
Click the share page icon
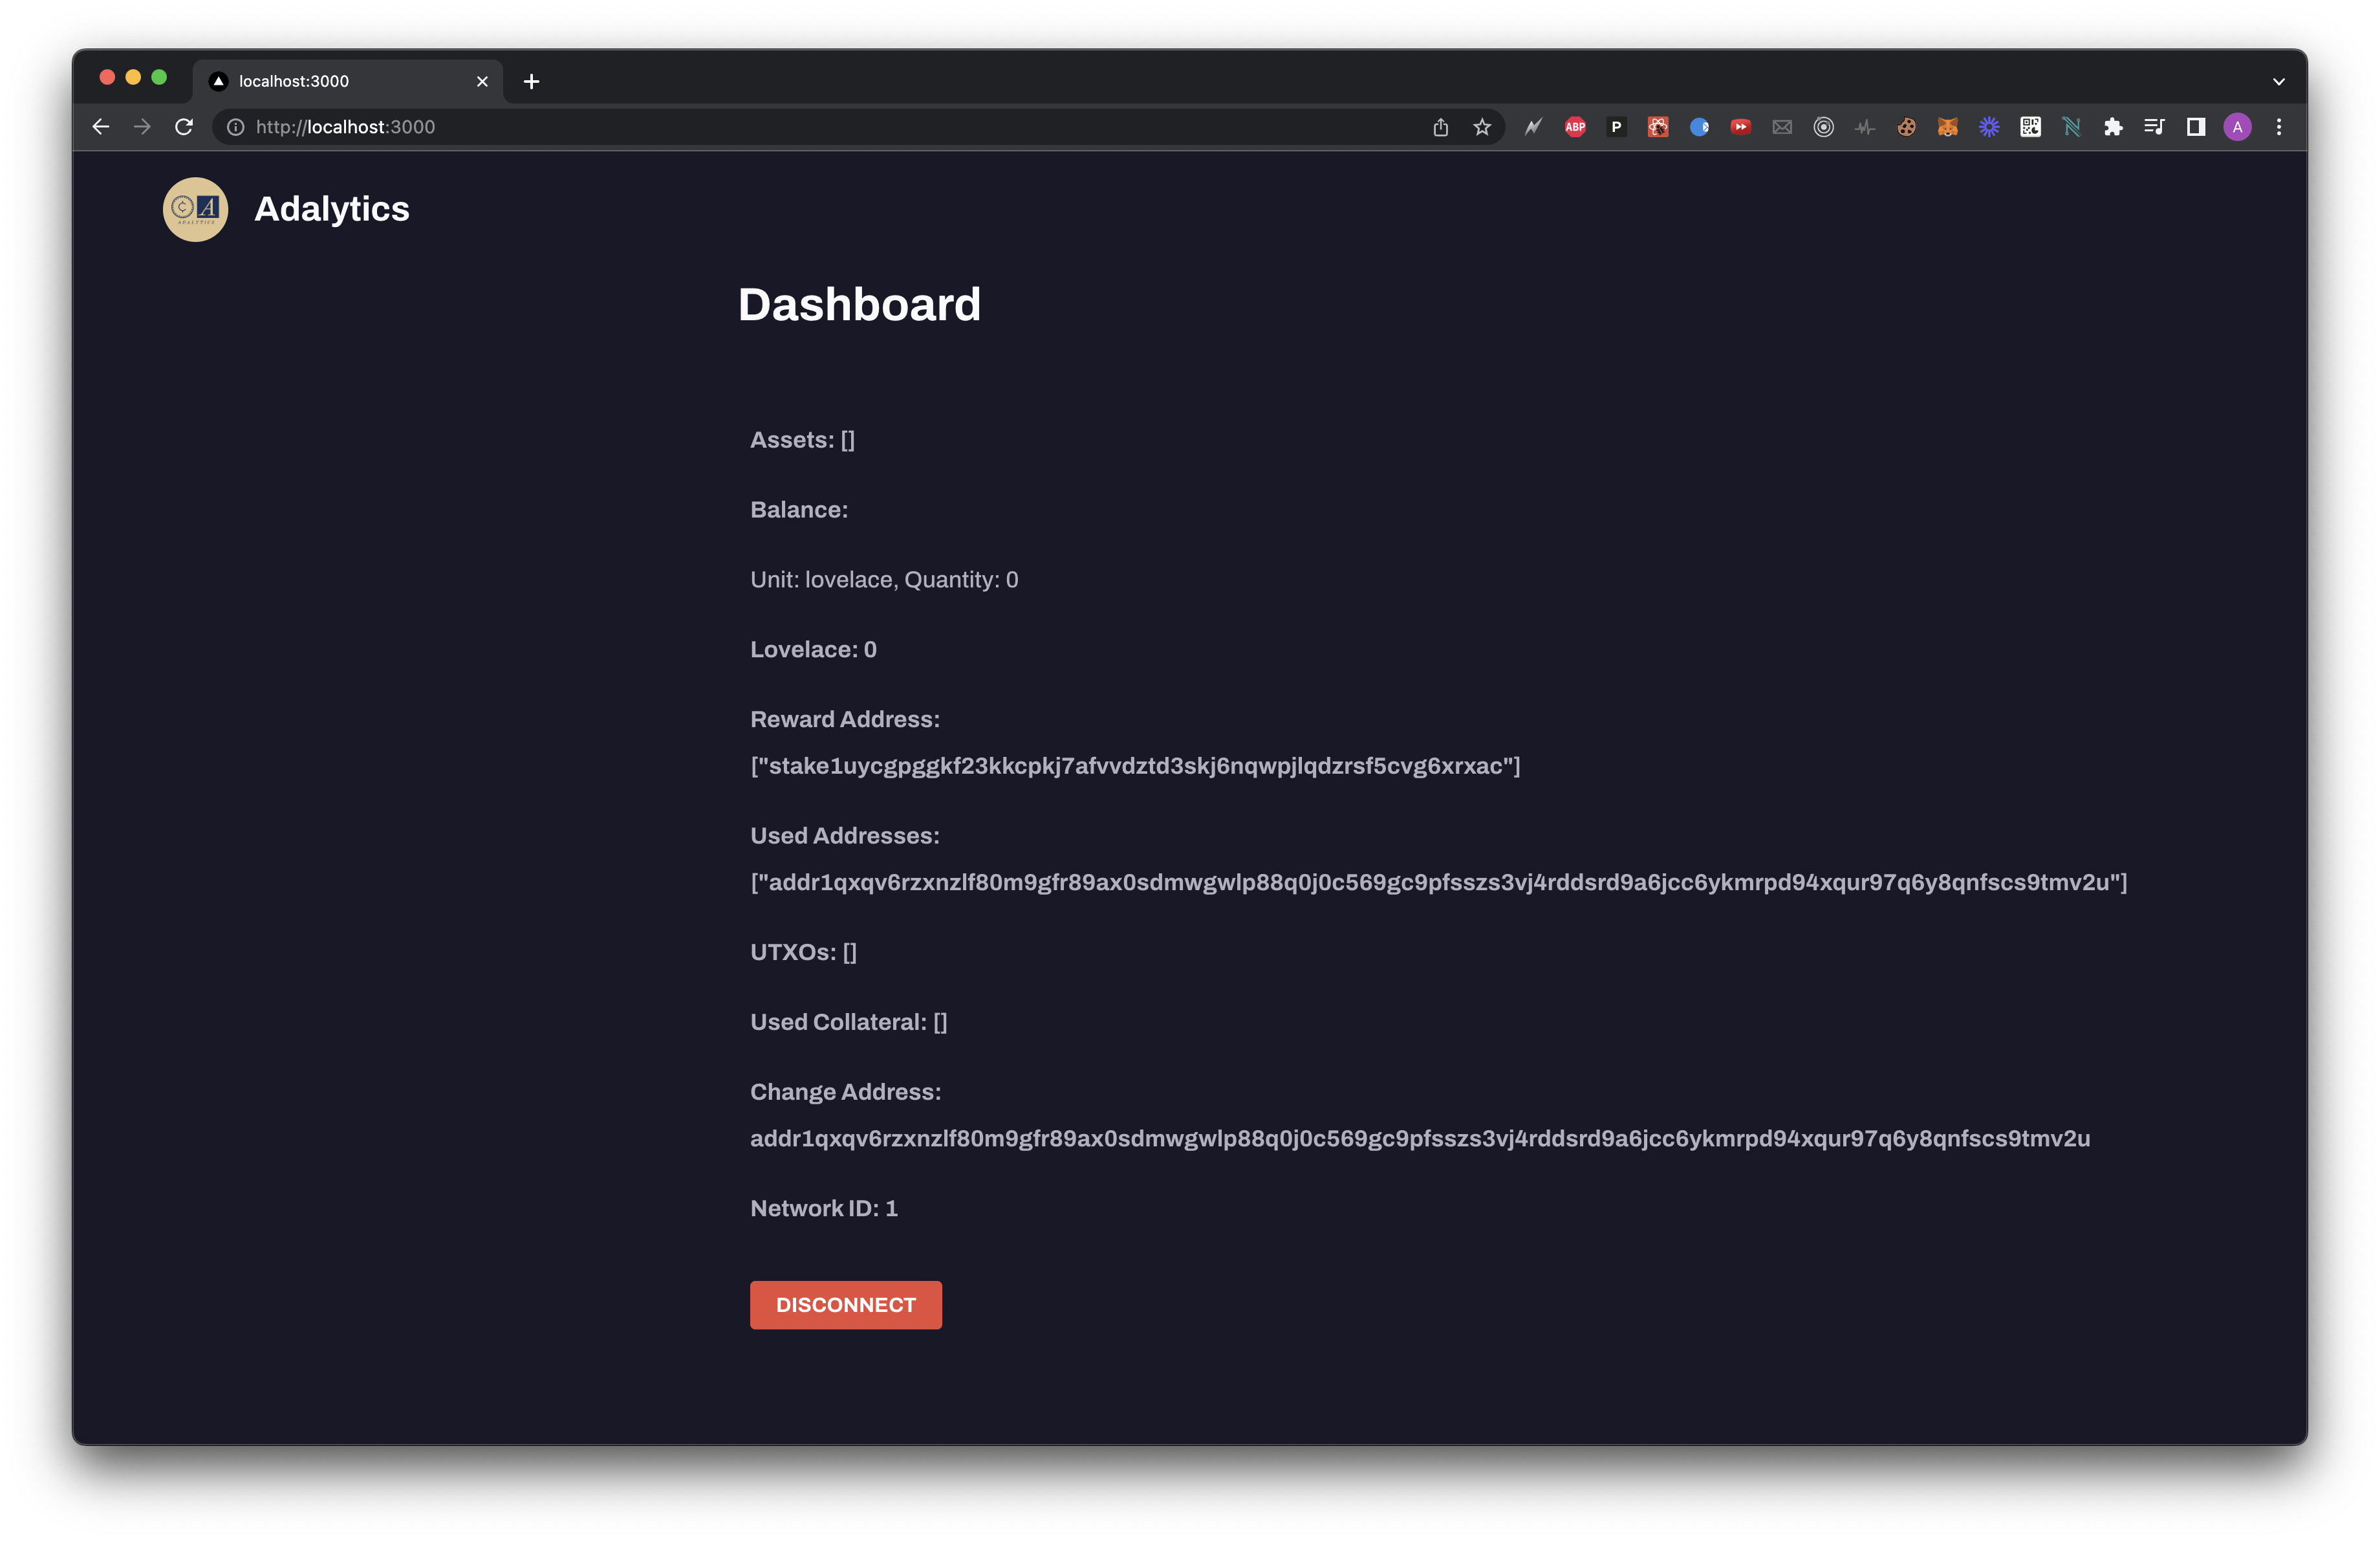coord(1440,127)
